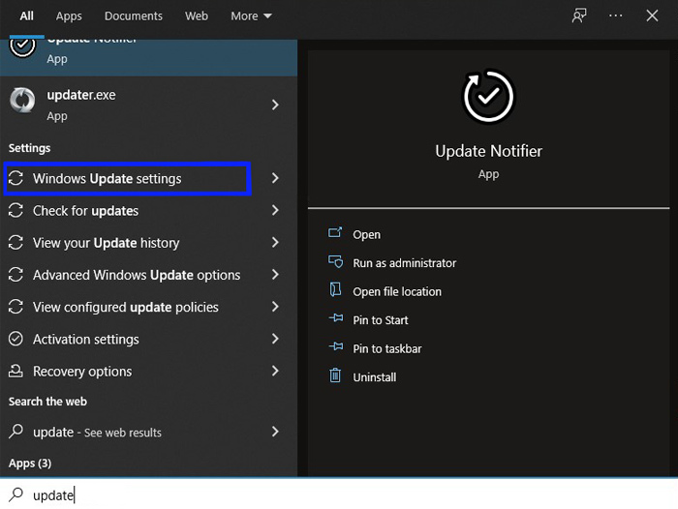Expand the More filter dropdown
The image size is (678, 509).
click(x=251, y=16)
